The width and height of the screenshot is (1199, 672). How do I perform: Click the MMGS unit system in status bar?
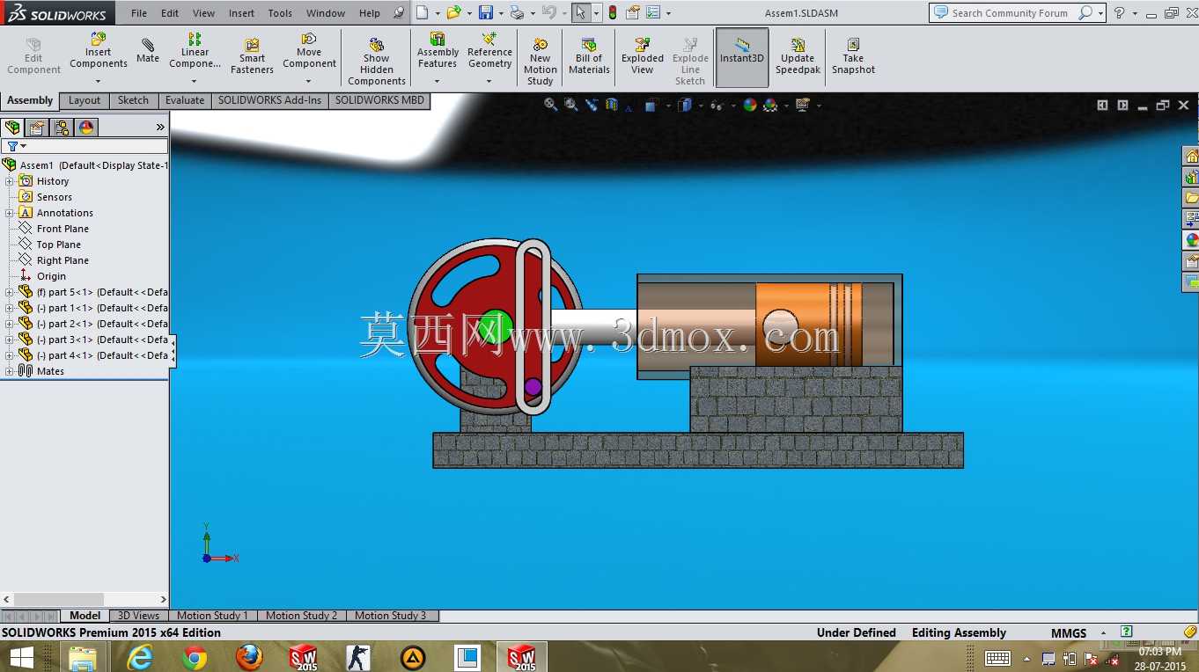[x=1068, y=633]
